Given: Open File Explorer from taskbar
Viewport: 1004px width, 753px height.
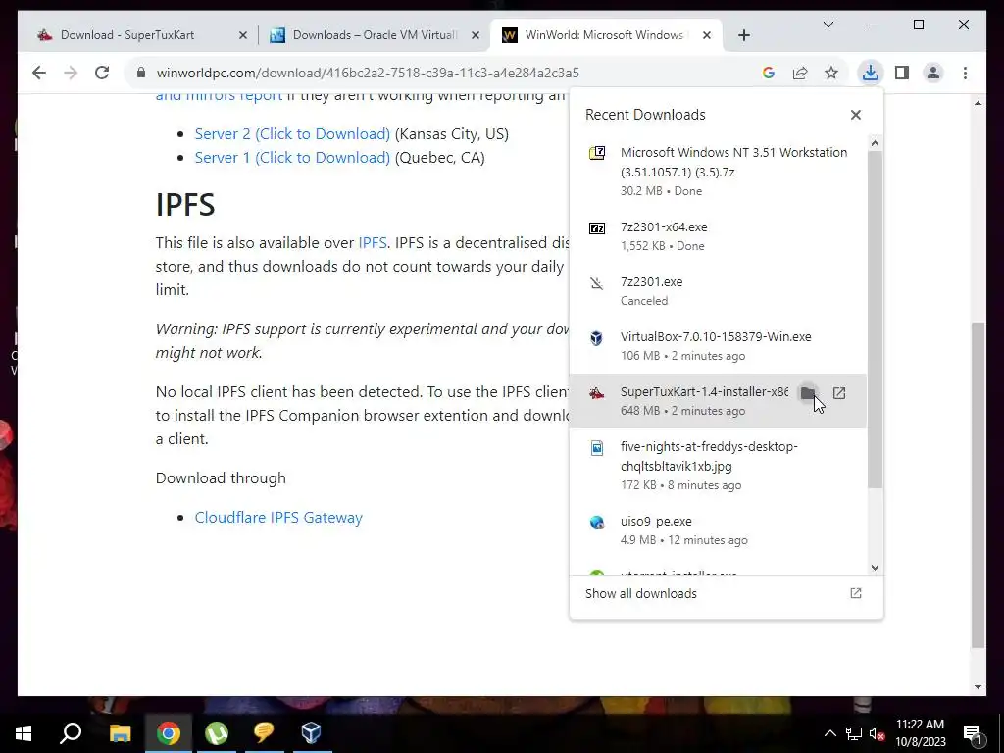Looking at the screenshot, I should pos(120,733).
